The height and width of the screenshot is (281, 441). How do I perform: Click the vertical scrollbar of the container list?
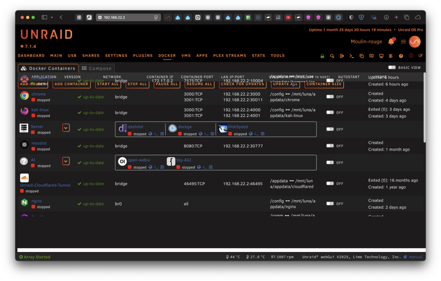(424, 108)
